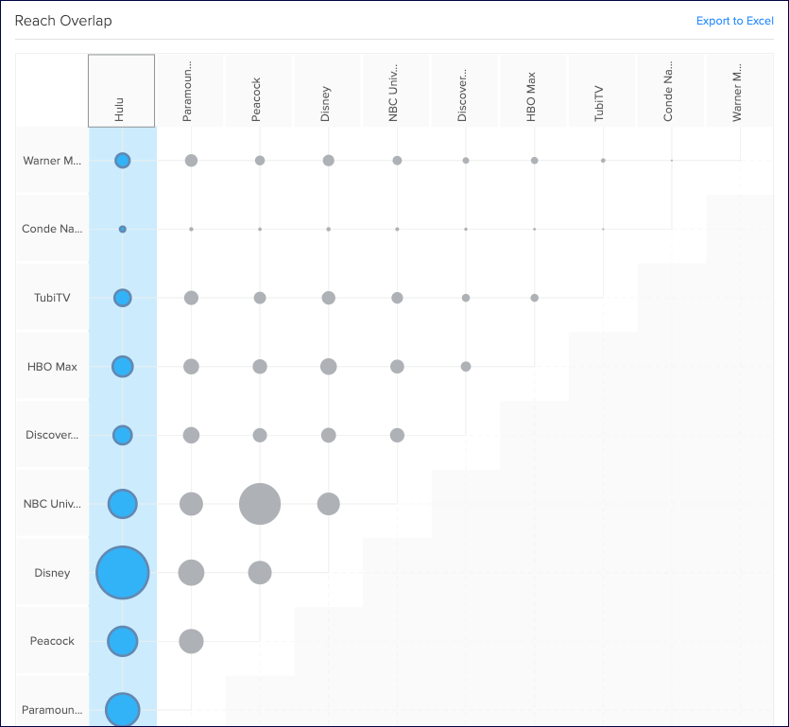Select the Peacock row label
Screen dimensions: 789x727
pyautogui.click(x=52, y=641)
